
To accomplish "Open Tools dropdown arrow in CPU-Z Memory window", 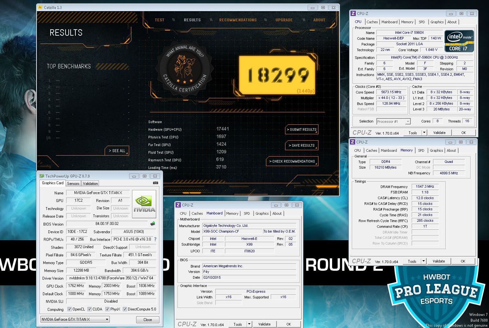I will pyautogui.click(x=423, y=261).
